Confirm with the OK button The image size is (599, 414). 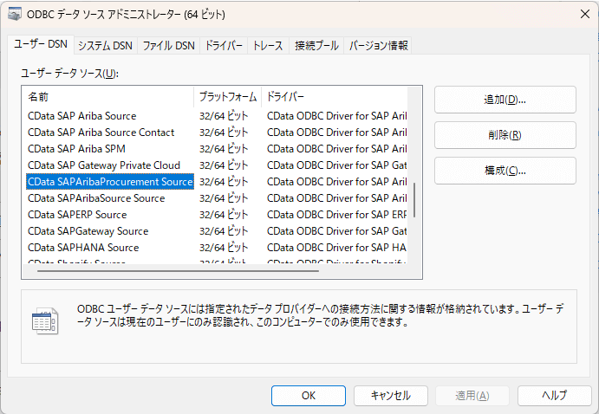tap(309, 396)
